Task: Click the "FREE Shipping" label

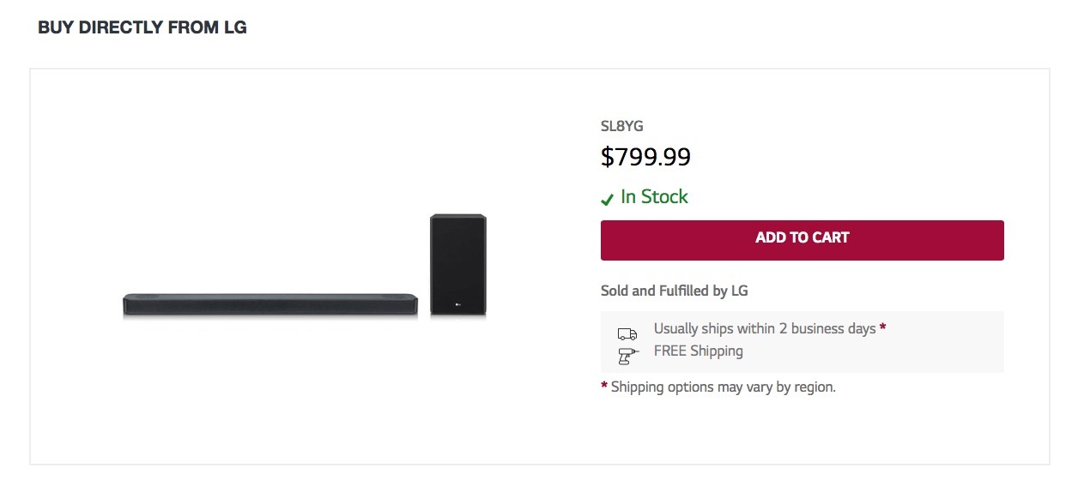Action: click(698, 351)
